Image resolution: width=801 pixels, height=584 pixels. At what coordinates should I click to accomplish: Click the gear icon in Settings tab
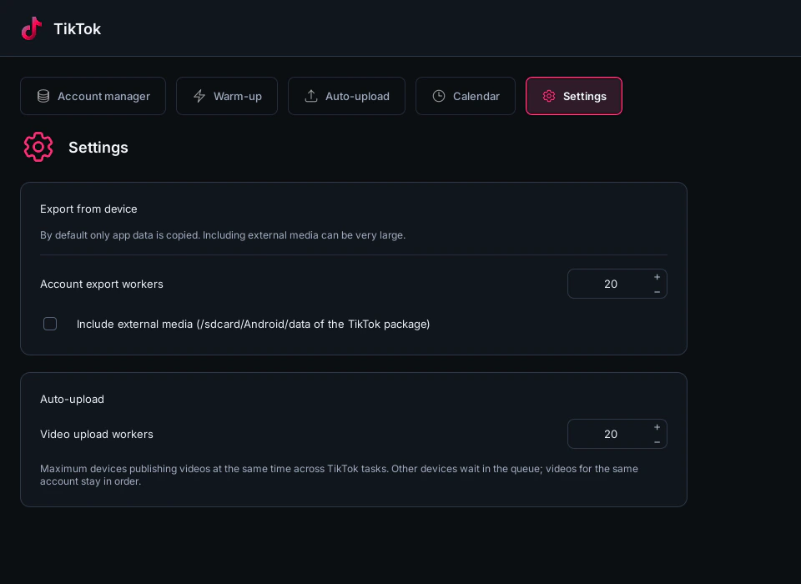549,96
